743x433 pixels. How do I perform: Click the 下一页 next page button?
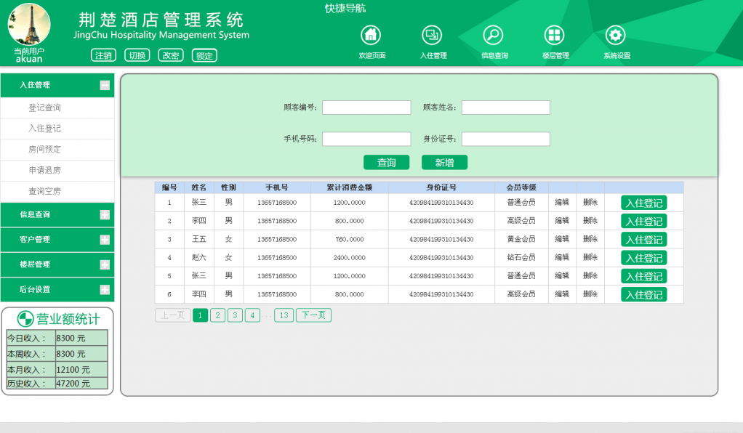(313, 315)
